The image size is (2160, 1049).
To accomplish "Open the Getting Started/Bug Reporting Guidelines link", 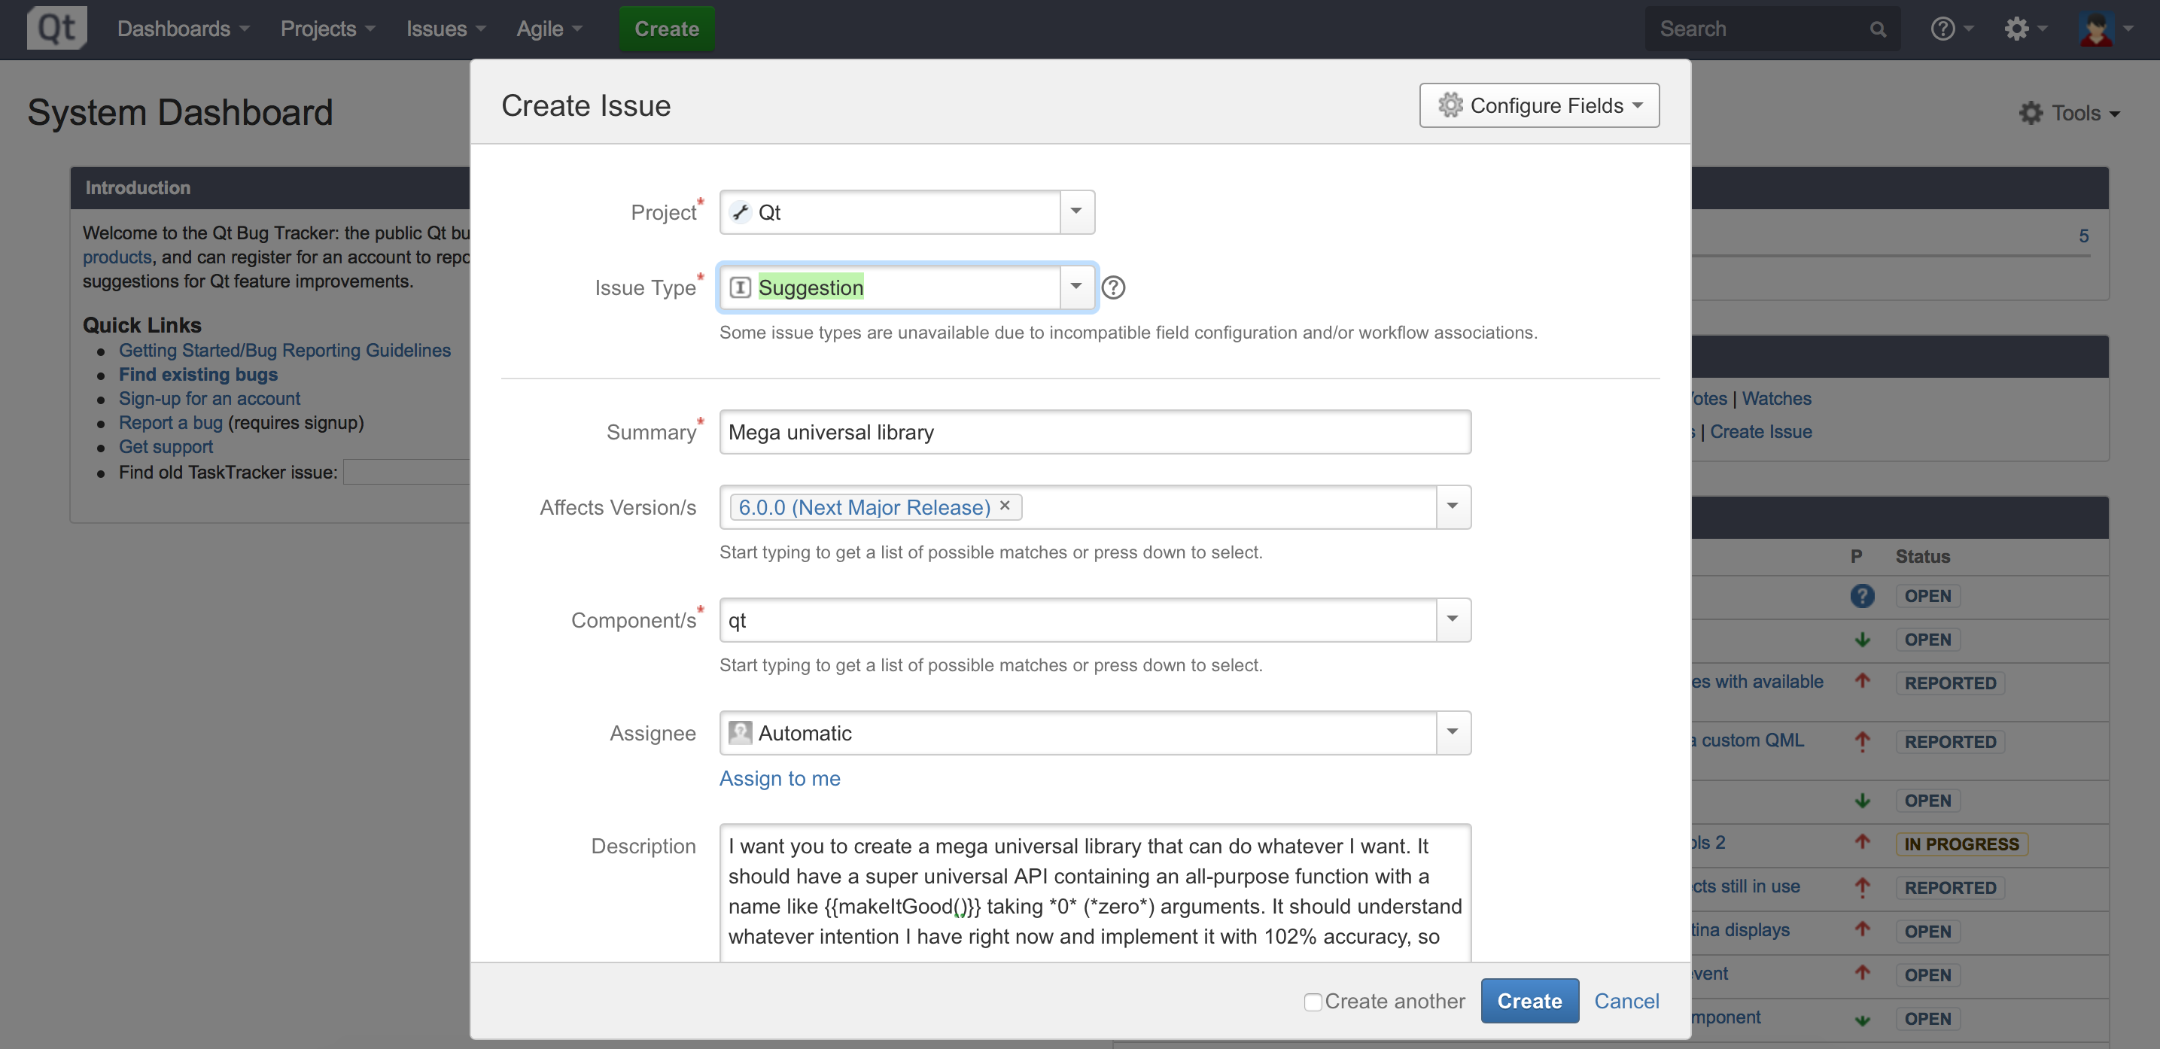I will pyautogui.click(x=284, y=350).
